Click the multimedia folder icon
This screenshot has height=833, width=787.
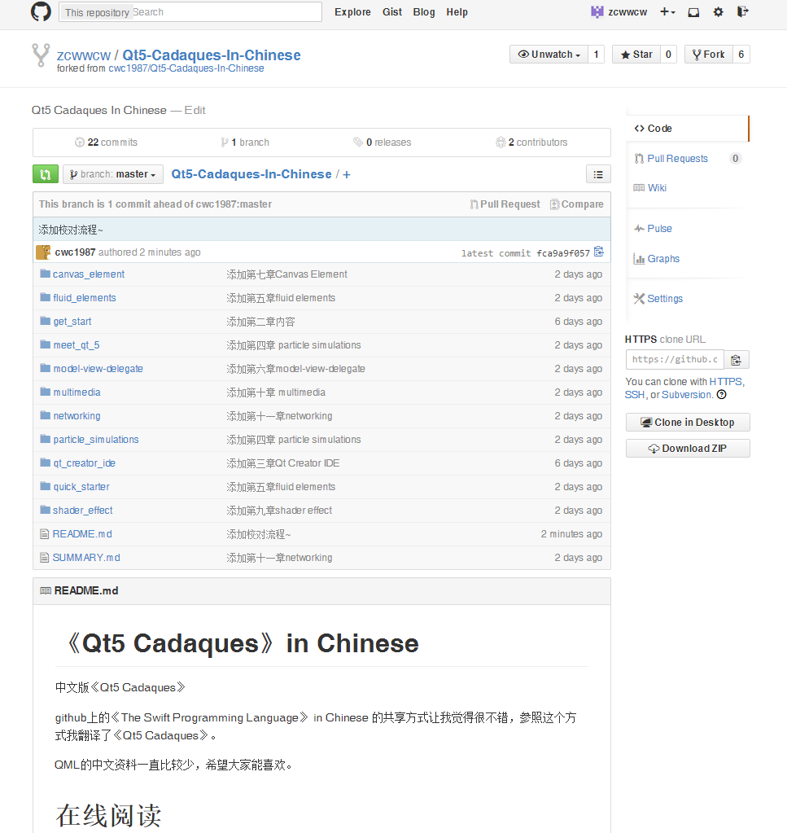(45, 392)
